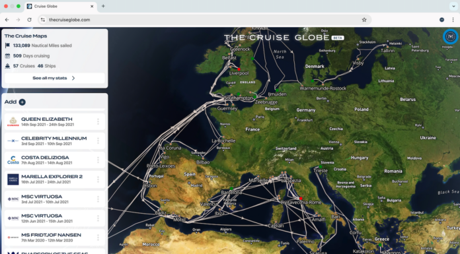Viewport: 460px width, 254px height.
Task: Click the Guernsey port label
Action: click(x=227, y=108)
